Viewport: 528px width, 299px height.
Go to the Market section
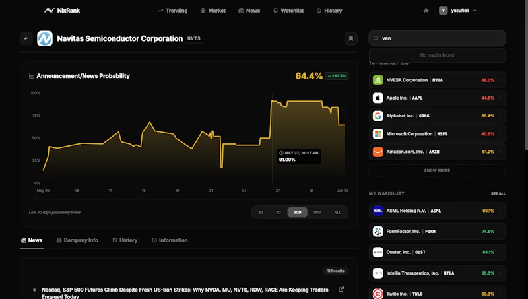coord(213,11)
